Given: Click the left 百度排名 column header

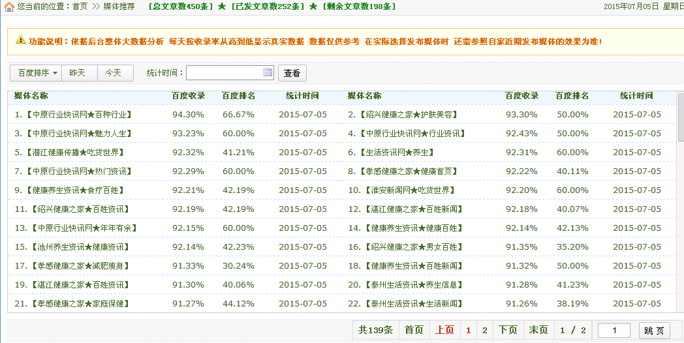Looking at the screenshot, I should point(238,96).
